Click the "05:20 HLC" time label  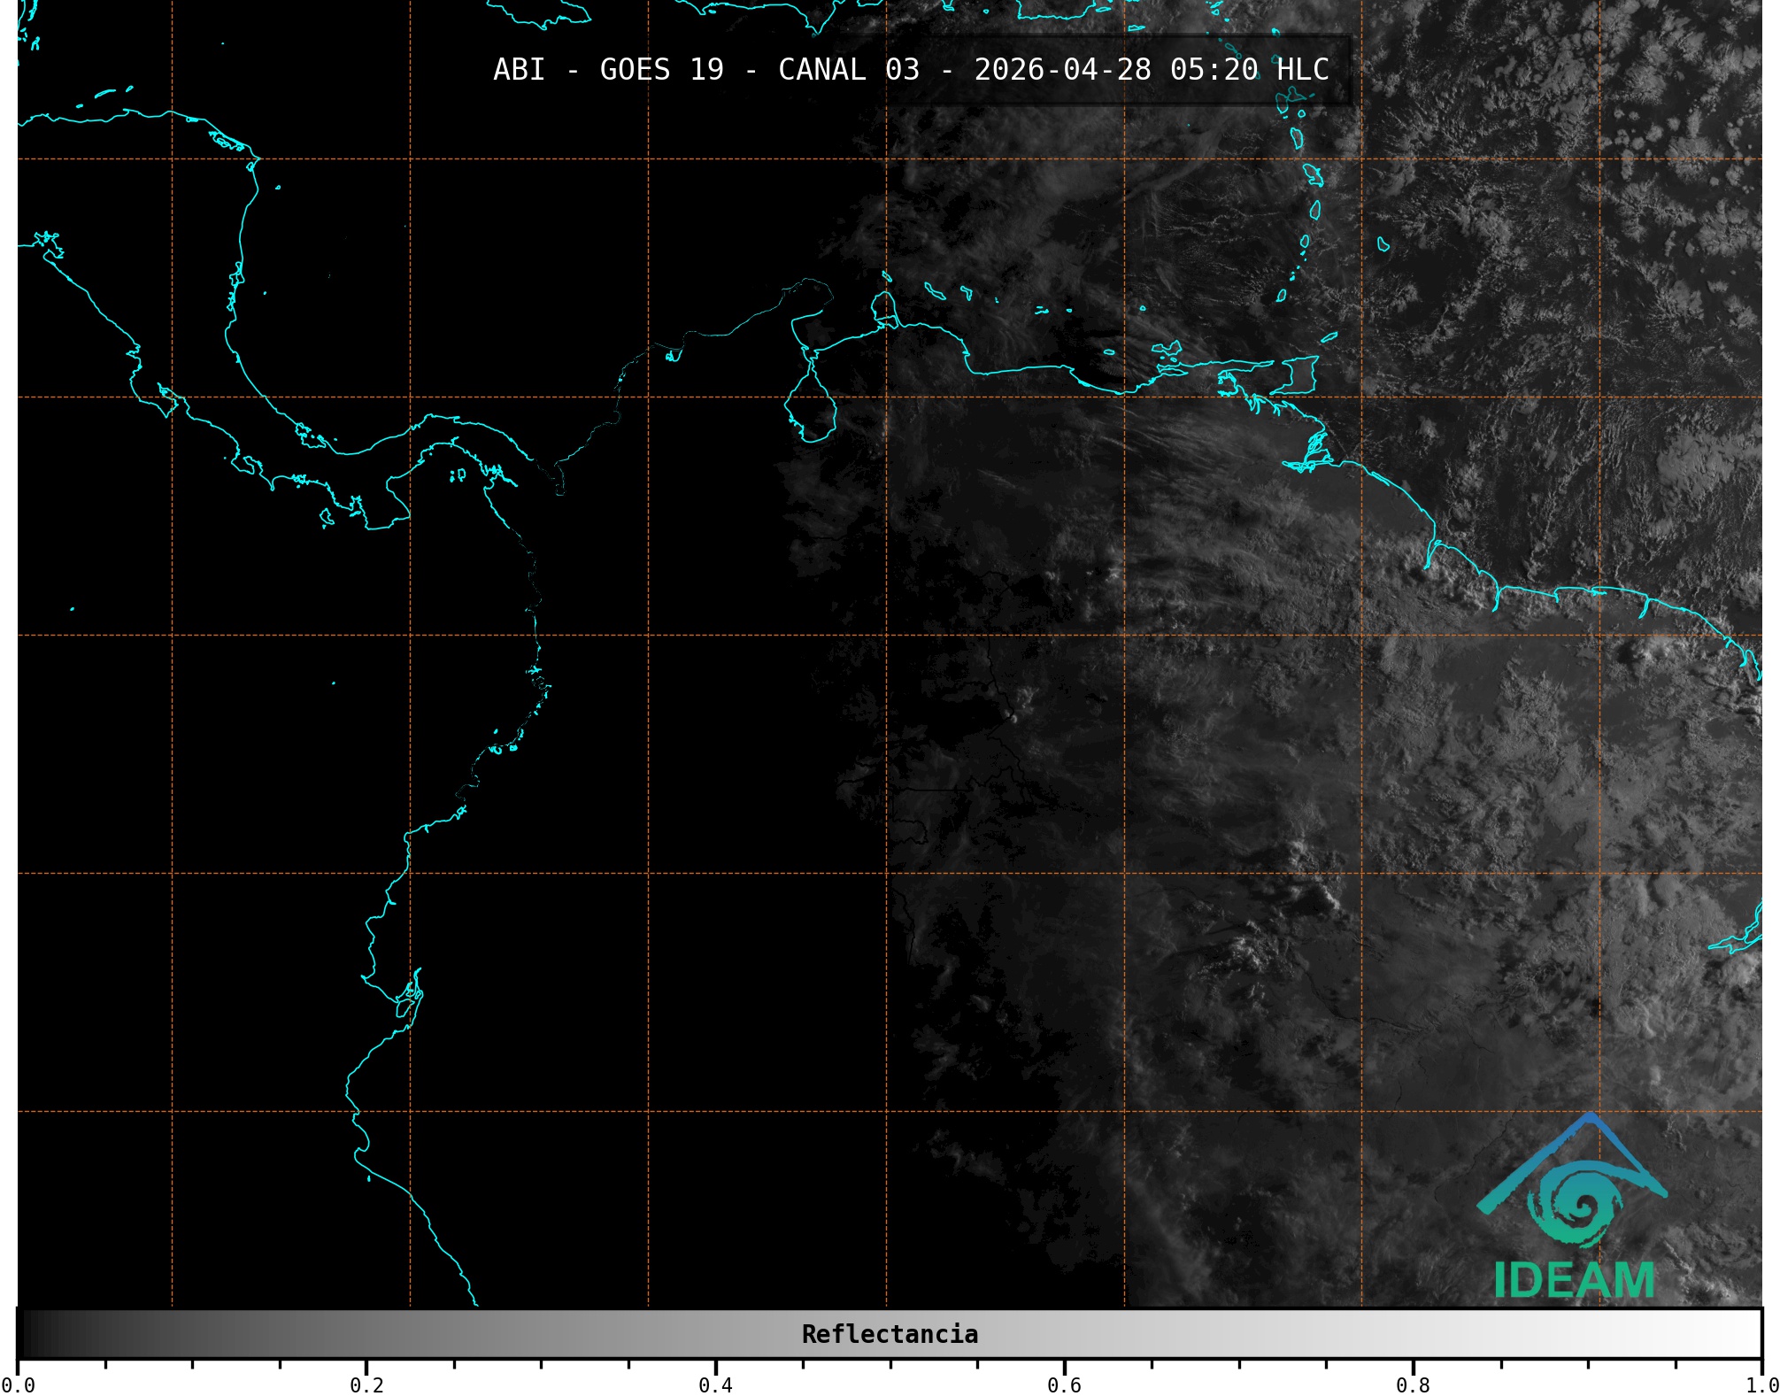(x=1249, y=70)
